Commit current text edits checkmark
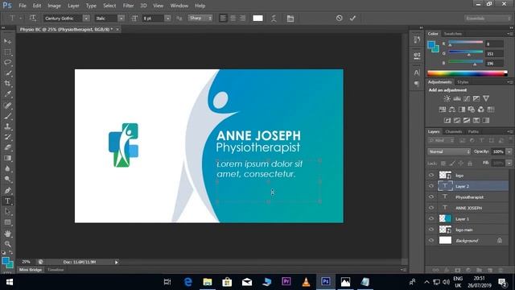 tap(352, 18)
